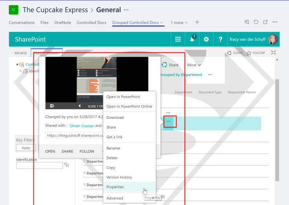
Task: Open the SharePoint app launcher grid
Action: tap(178, 40)
